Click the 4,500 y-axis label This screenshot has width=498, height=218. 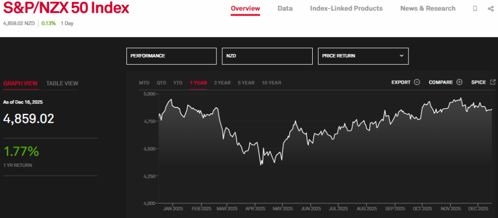tap(149, 149)
